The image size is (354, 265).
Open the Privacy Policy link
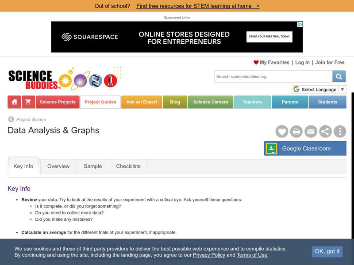(x=209, y=255)
